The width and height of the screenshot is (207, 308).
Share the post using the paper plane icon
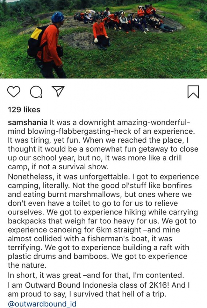[x=58, y=92]
